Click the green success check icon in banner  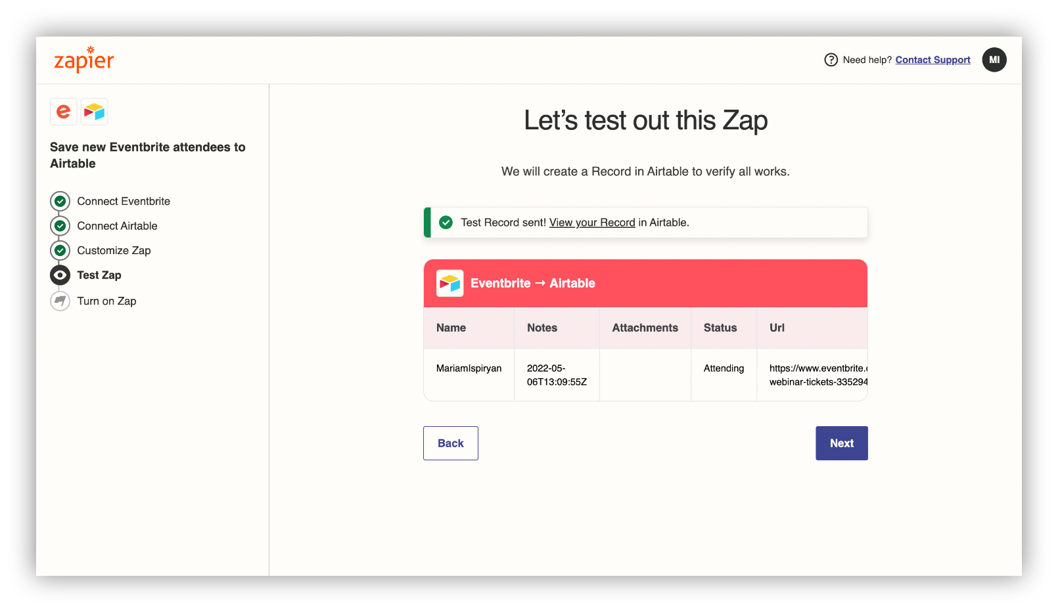(446, 223)
